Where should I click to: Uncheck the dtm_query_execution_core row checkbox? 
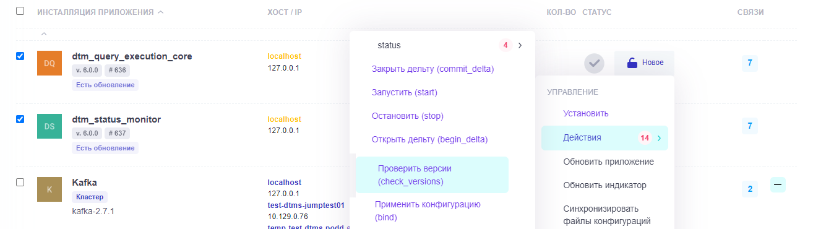coord(20,56)
